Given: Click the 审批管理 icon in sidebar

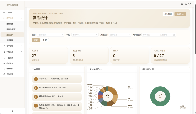Looking at the screenshot, I should (4, 52).
